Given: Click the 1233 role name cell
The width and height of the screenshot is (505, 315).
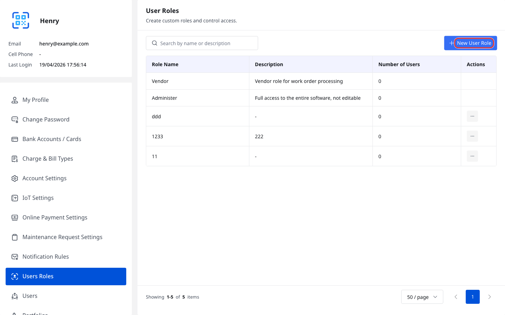Looking at the screenshot, I should [198, 136].
